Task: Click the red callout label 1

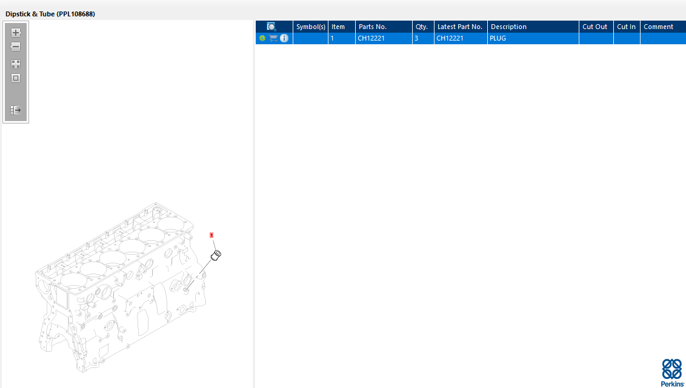Action: point(211,235)
